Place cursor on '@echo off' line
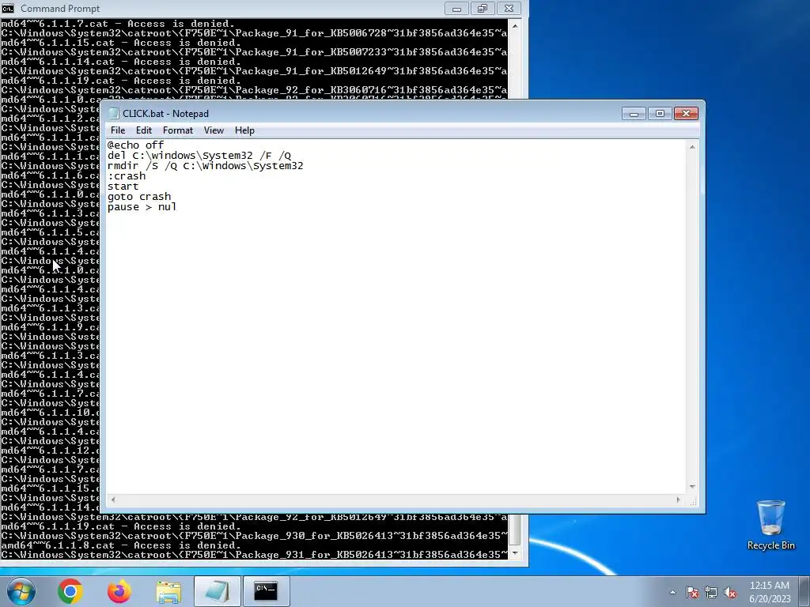Screen dimensions: 810x607 point(135,145)
